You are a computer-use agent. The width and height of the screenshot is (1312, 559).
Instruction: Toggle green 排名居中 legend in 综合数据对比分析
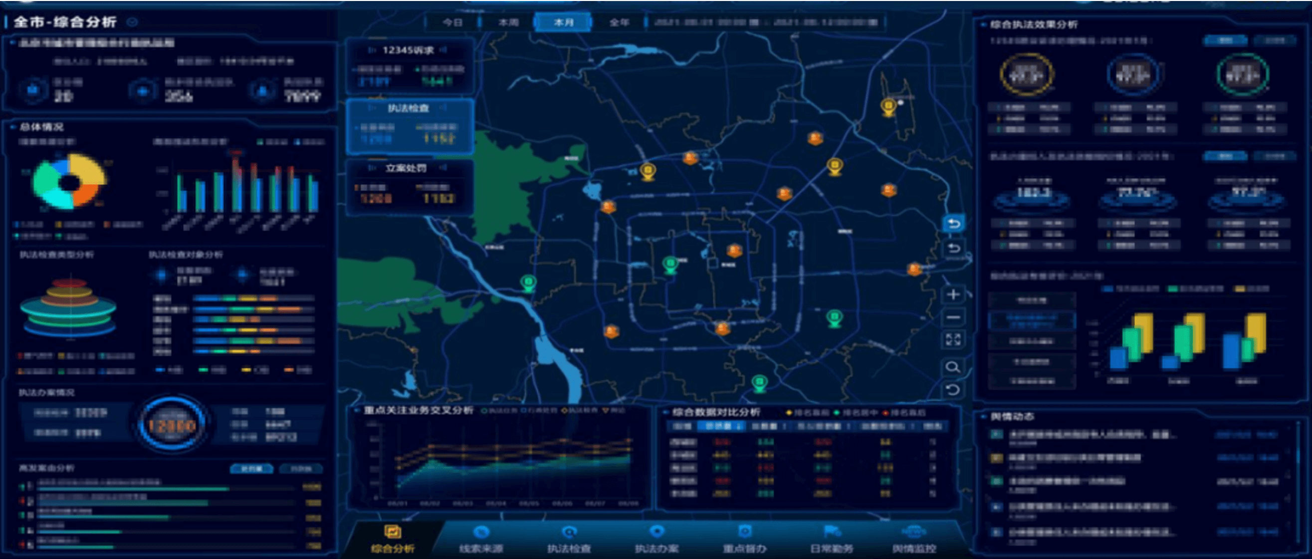pyautogui.click(x=856, y=413)
